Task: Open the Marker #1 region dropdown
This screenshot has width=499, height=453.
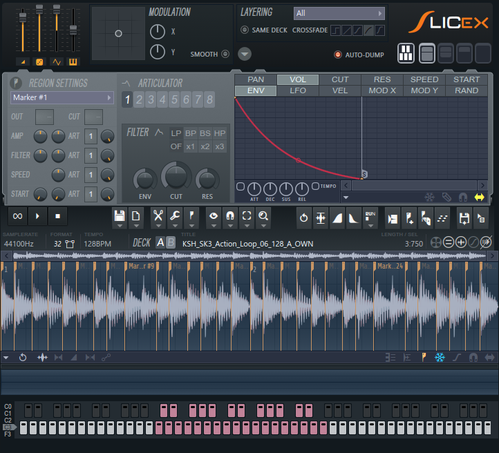Action: (x=62, y=98)
